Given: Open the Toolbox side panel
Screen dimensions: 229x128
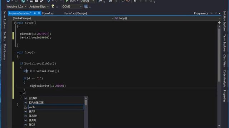Looking at the screenshot, I should pyautogui.click(x=5, y=36).
